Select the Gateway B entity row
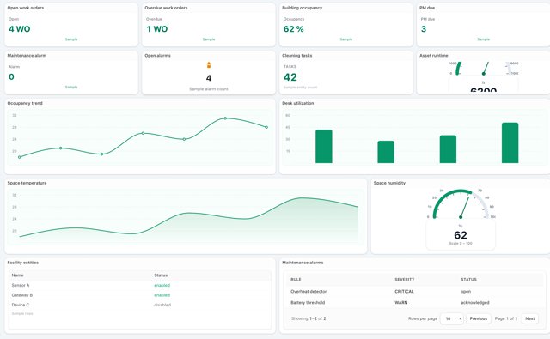The image size is (550, 339). (x=139, y=295)
